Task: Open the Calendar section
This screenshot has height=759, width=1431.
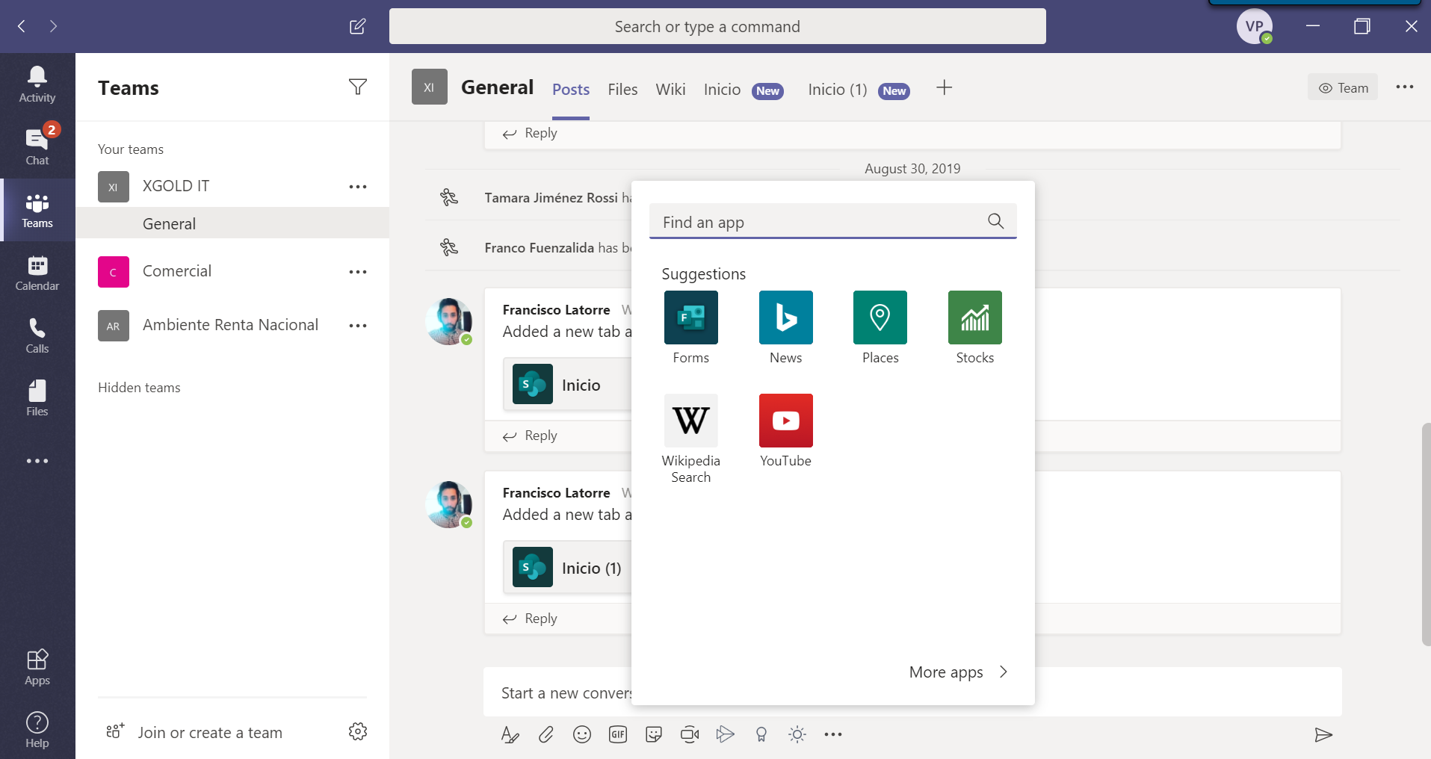Action: [37, 273]
